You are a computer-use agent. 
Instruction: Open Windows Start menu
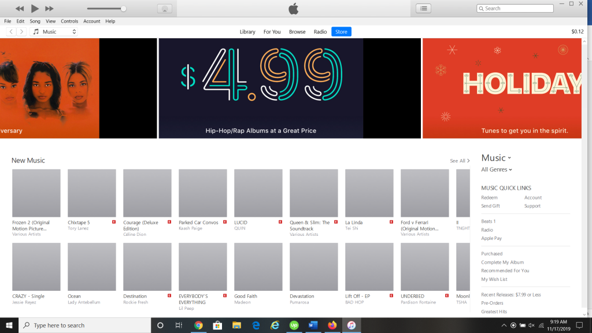(9, 325)
